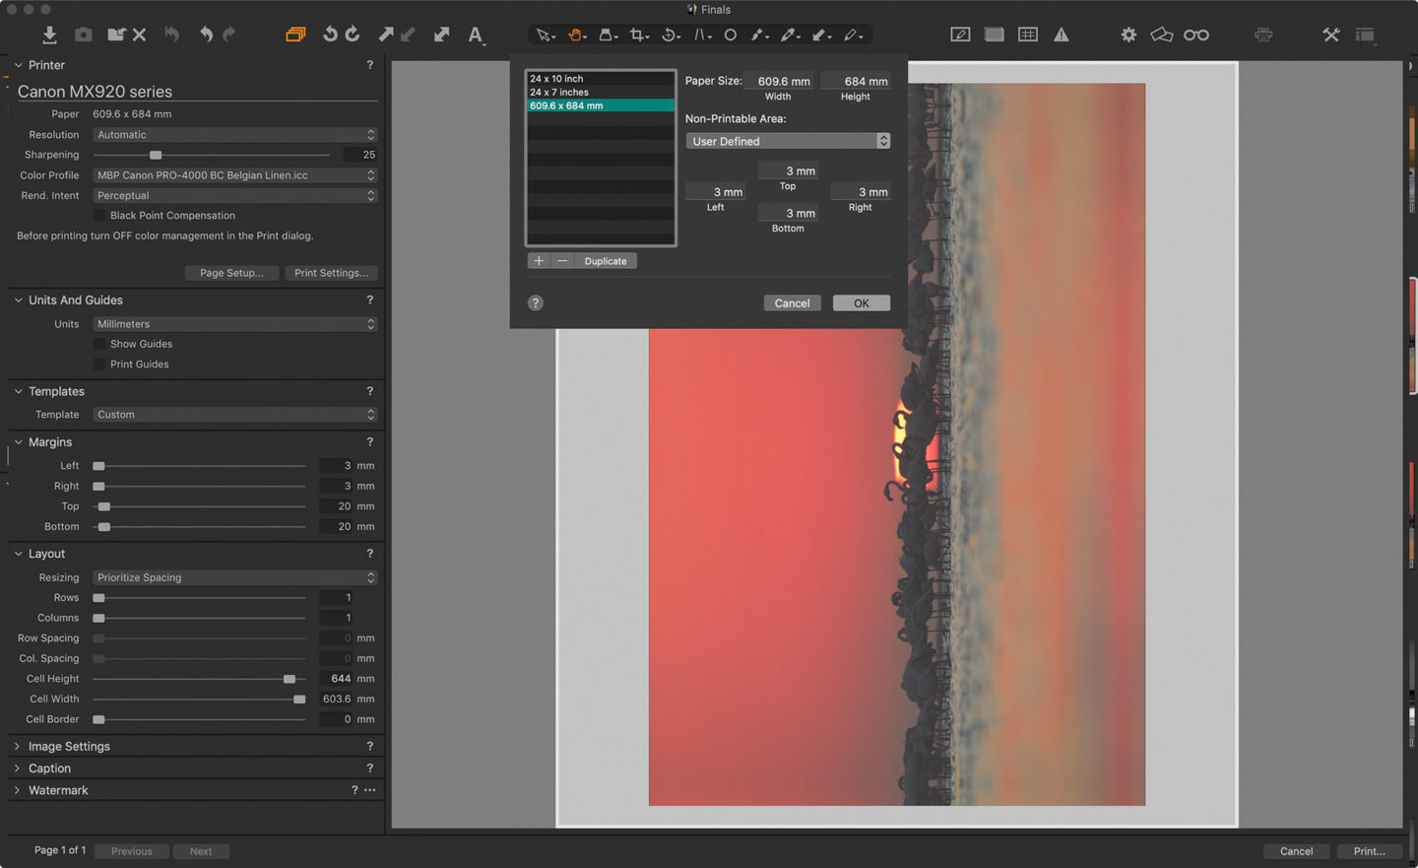Select the Crop tool
The width and height of the screenshot is (1418, 868).
637,34
